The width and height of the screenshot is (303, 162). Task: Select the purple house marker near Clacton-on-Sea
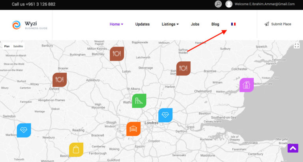[x=247, y=85]
